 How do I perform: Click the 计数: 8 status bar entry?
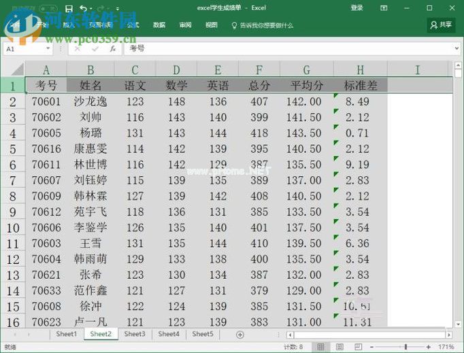coord(293,347)
